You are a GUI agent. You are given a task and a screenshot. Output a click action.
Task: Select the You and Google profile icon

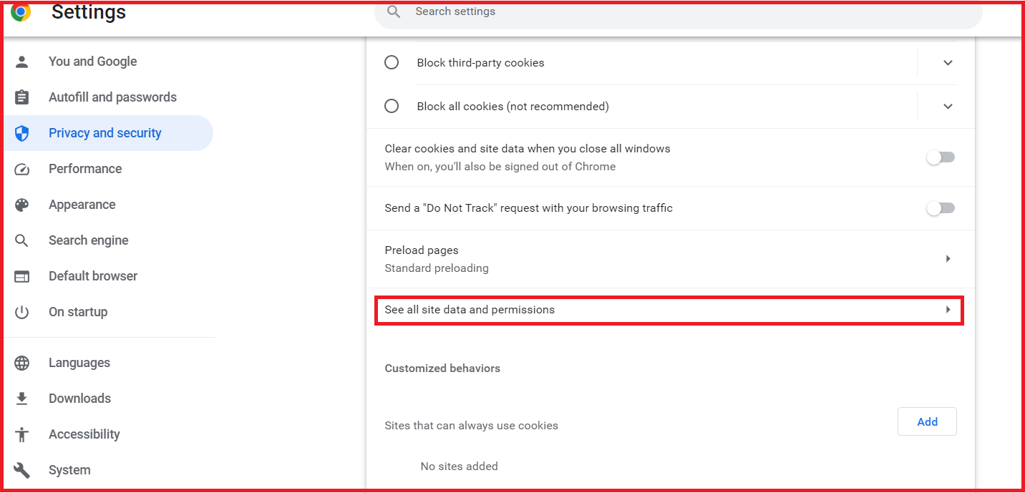22,62
